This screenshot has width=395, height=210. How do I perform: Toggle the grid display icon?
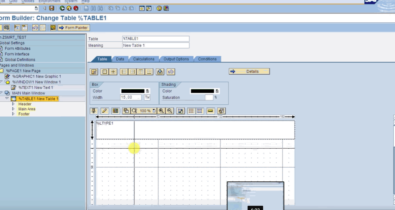click(191, 111)
